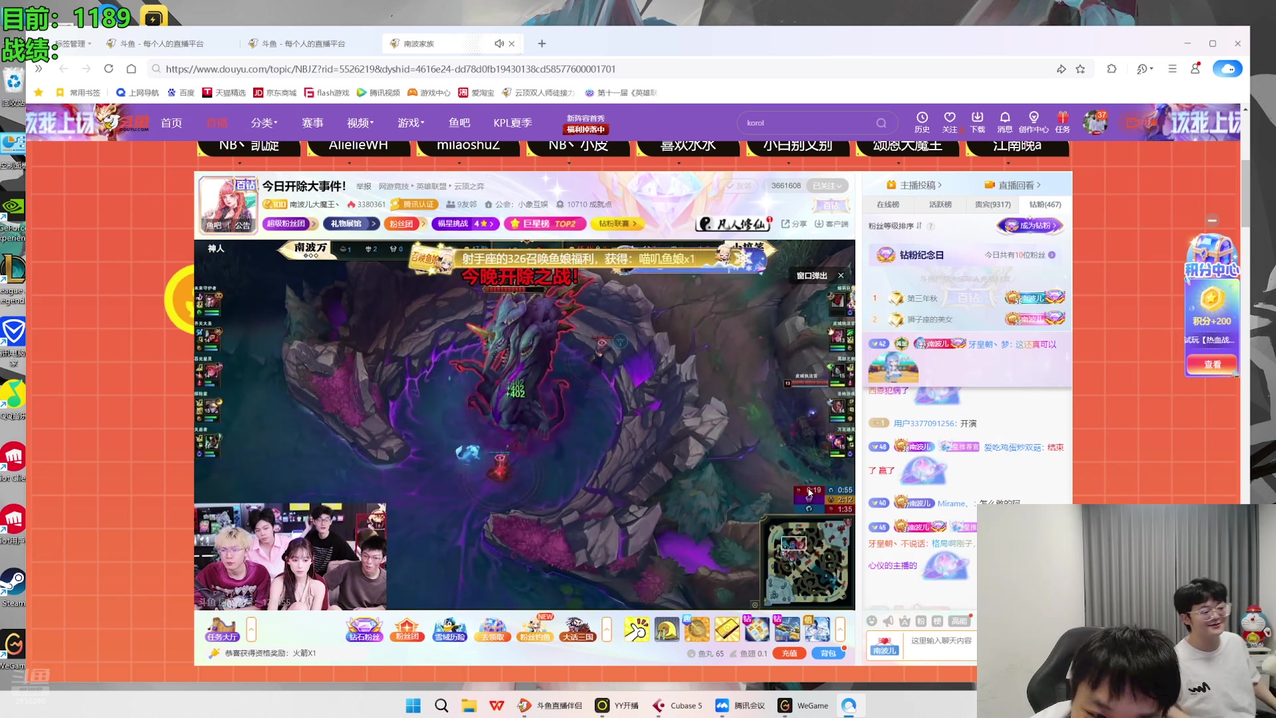Open 去领取 treasure chest icon

[x=492, y=629]
